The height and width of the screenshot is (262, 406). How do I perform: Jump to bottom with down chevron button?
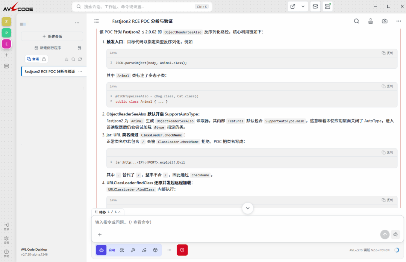(248, 208)
